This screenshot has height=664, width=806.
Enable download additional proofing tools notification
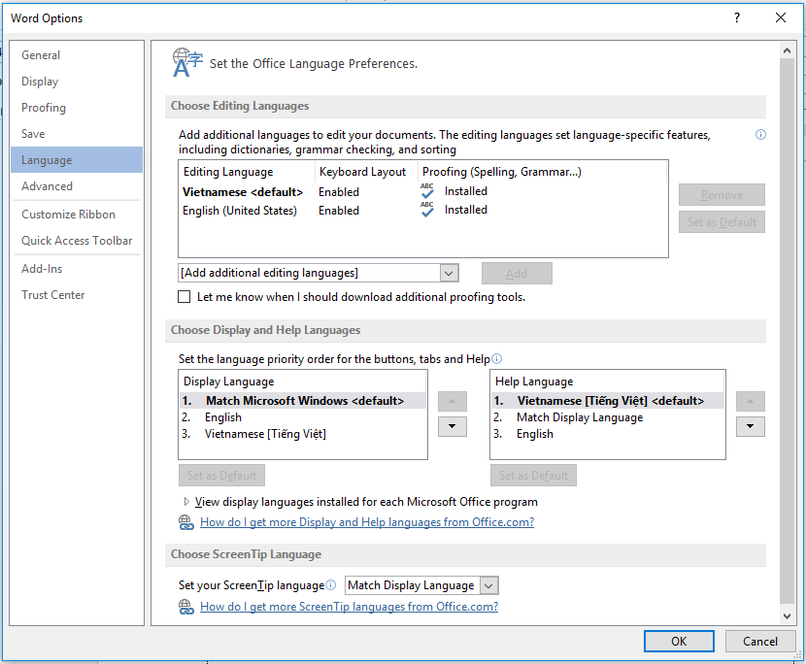point(185,297)
